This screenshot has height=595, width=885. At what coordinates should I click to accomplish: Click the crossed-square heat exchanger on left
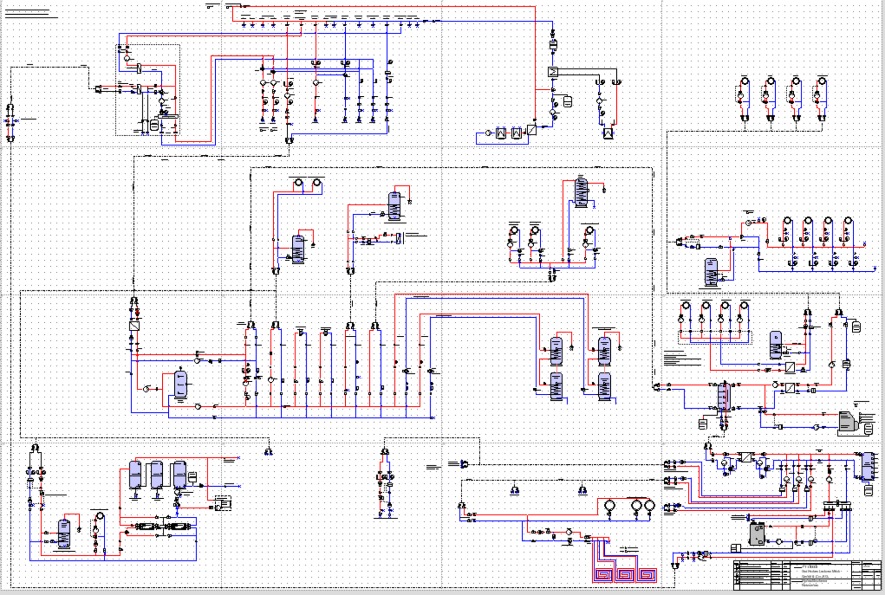[134, 326]
